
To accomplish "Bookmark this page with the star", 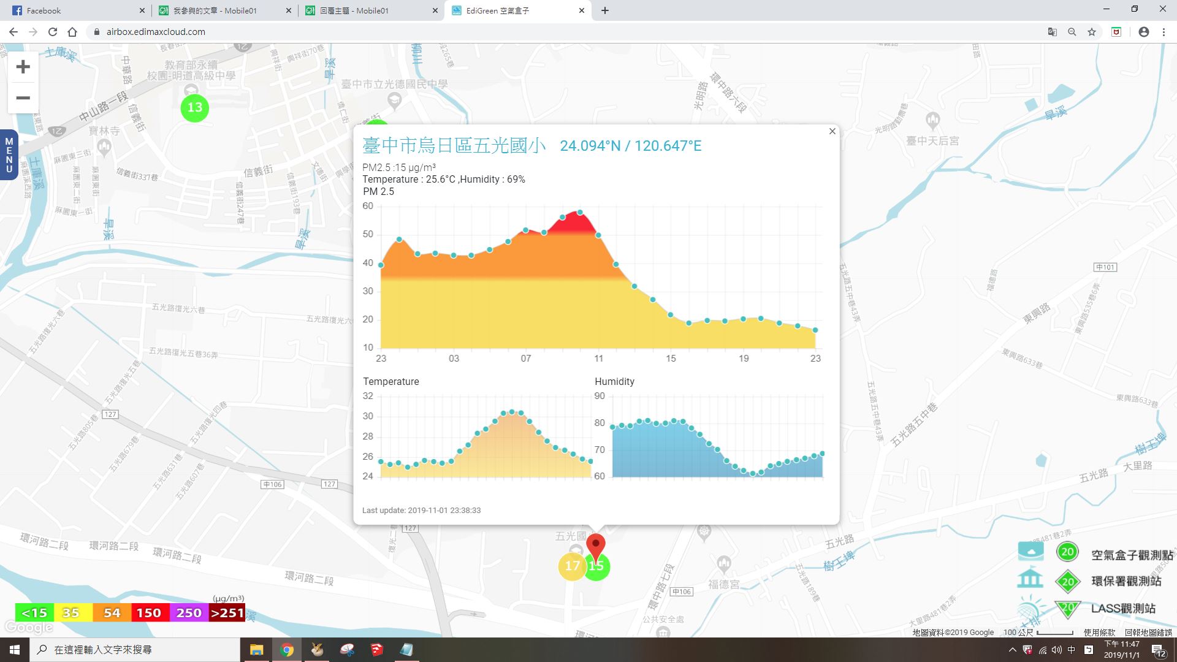I will pyautogui.click(x=1092, y=32).
